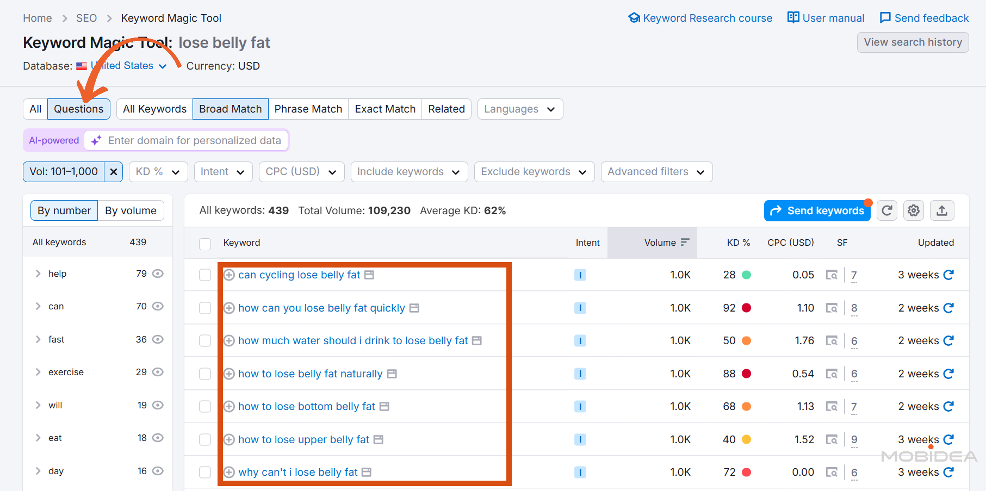Add 'why can't i lose belly fat' plus icon

[x=230, y=473]
